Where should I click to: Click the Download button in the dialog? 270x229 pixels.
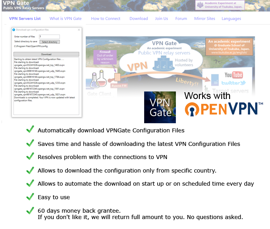click(x=46, y=54)
